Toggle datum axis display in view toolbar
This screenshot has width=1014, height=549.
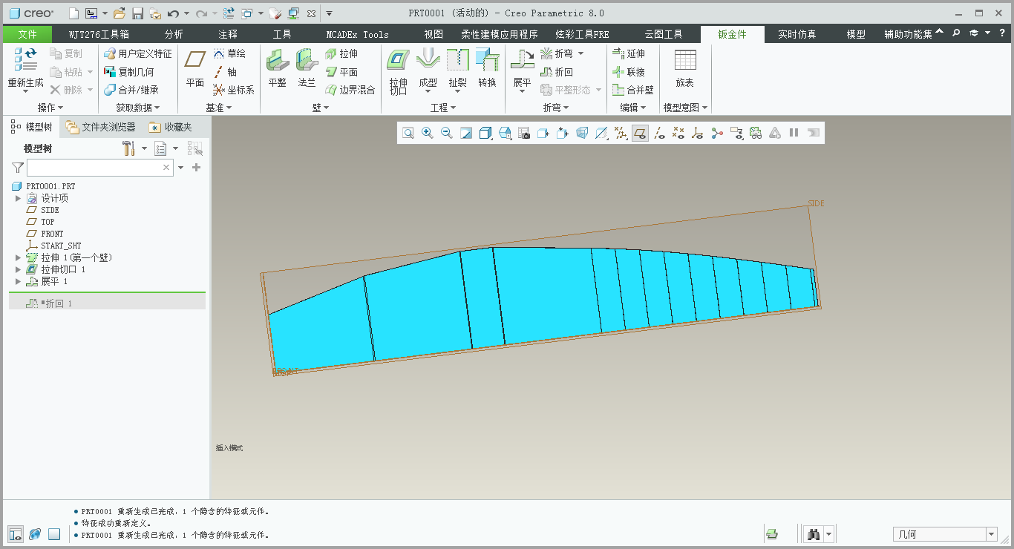659,133
